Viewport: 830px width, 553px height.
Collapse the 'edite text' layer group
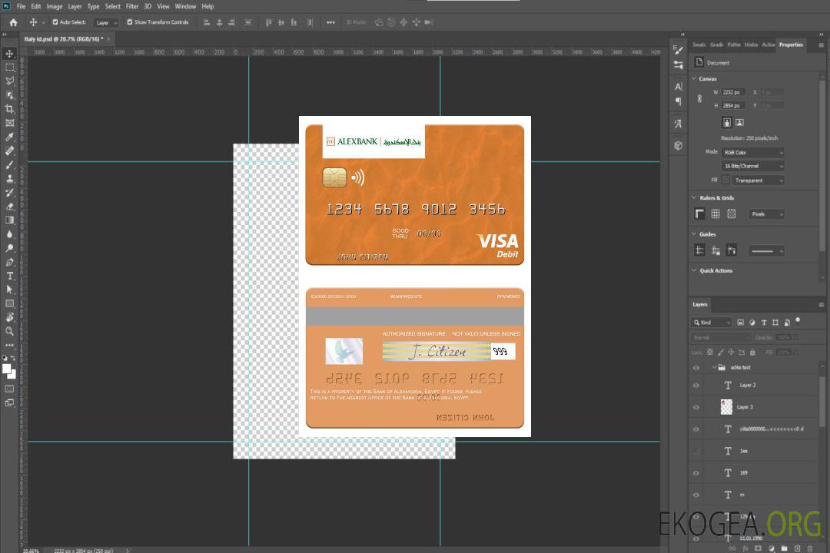pyautogui.click(x=714, y=367)
